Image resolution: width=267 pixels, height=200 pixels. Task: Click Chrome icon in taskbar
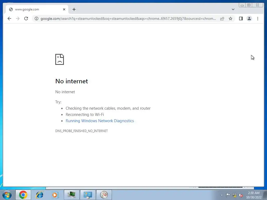point(23,195)
